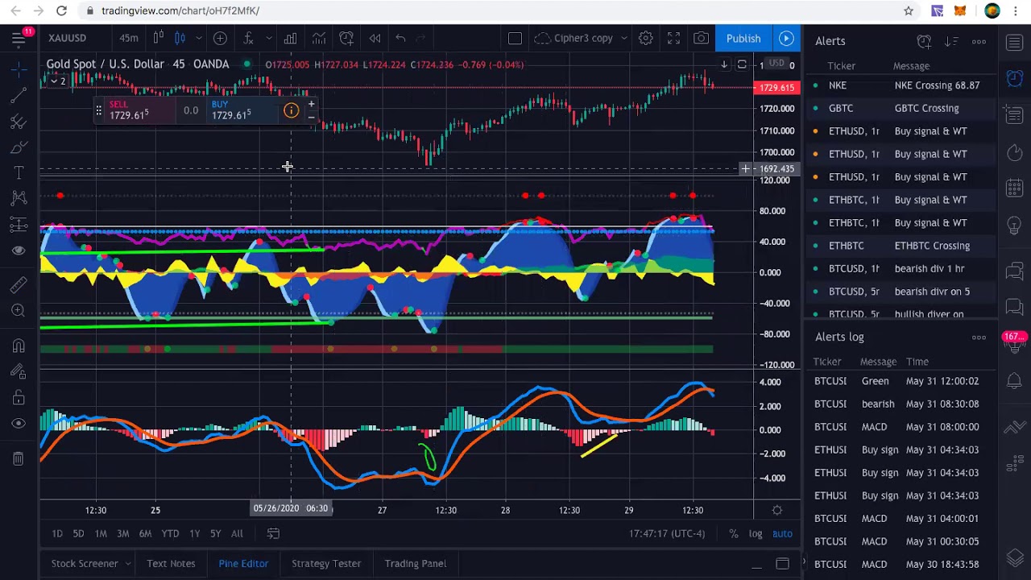
Task: Expand the collapsed indicators legend chevron
Action: 58,81
